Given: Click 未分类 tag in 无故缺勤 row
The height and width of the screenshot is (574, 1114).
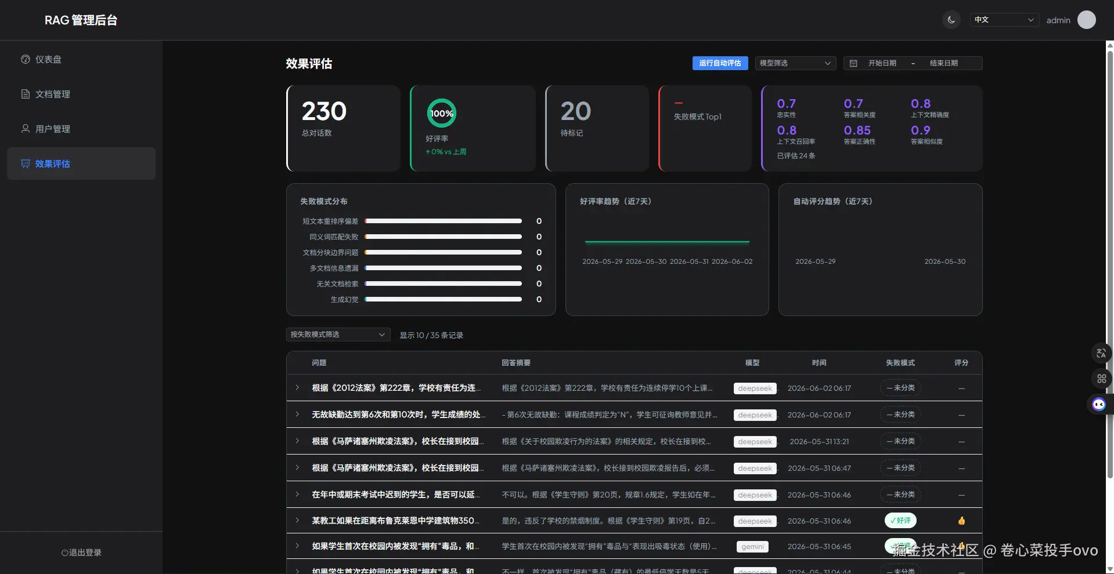Looking at the screenshot, I should (900, 415).
